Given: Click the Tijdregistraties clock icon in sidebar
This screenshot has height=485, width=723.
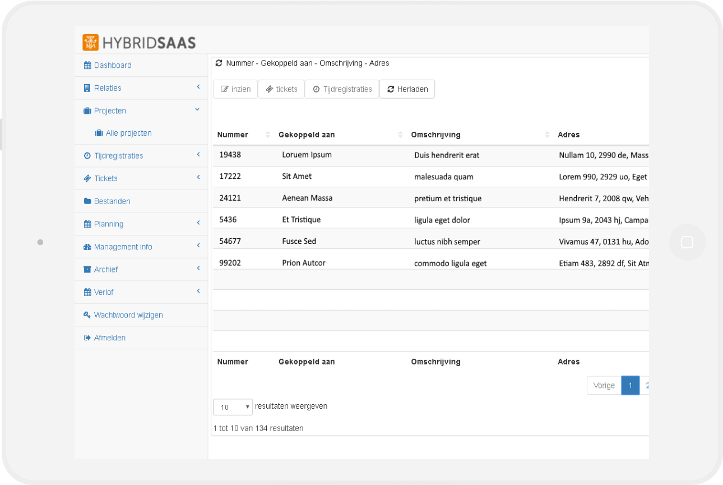Looking at the screenshot, I should click(x=87, y=156).
